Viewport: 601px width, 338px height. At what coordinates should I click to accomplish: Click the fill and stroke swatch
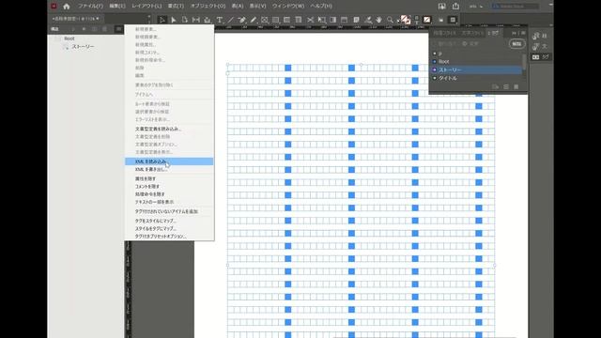click(405, 20)
